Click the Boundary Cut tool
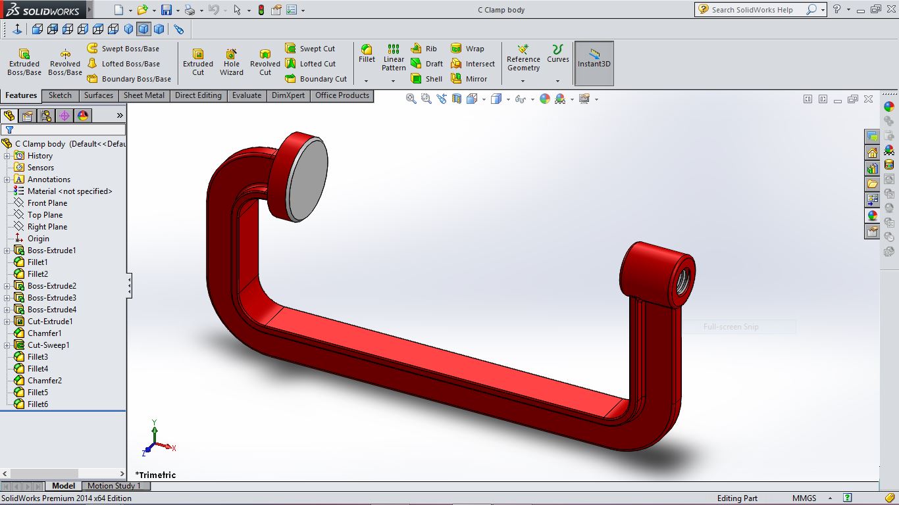The height and width of the screenshot is (505, 899). tap(316, 79)
